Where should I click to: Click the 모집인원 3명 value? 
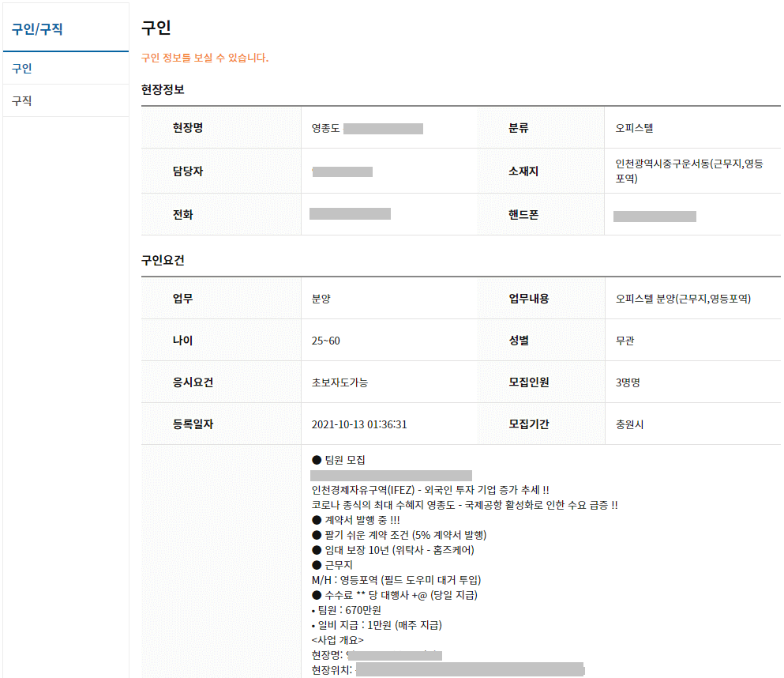coord(622,380)
